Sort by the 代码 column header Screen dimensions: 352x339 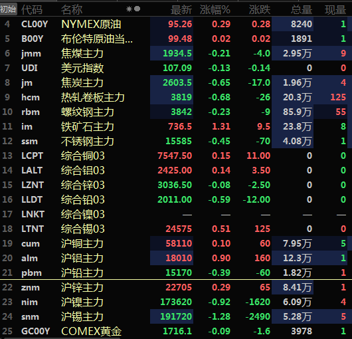click(32, 10)
